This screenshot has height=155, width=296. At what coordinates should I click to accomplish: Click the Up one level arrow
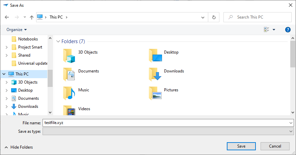(x=32, y=17)
